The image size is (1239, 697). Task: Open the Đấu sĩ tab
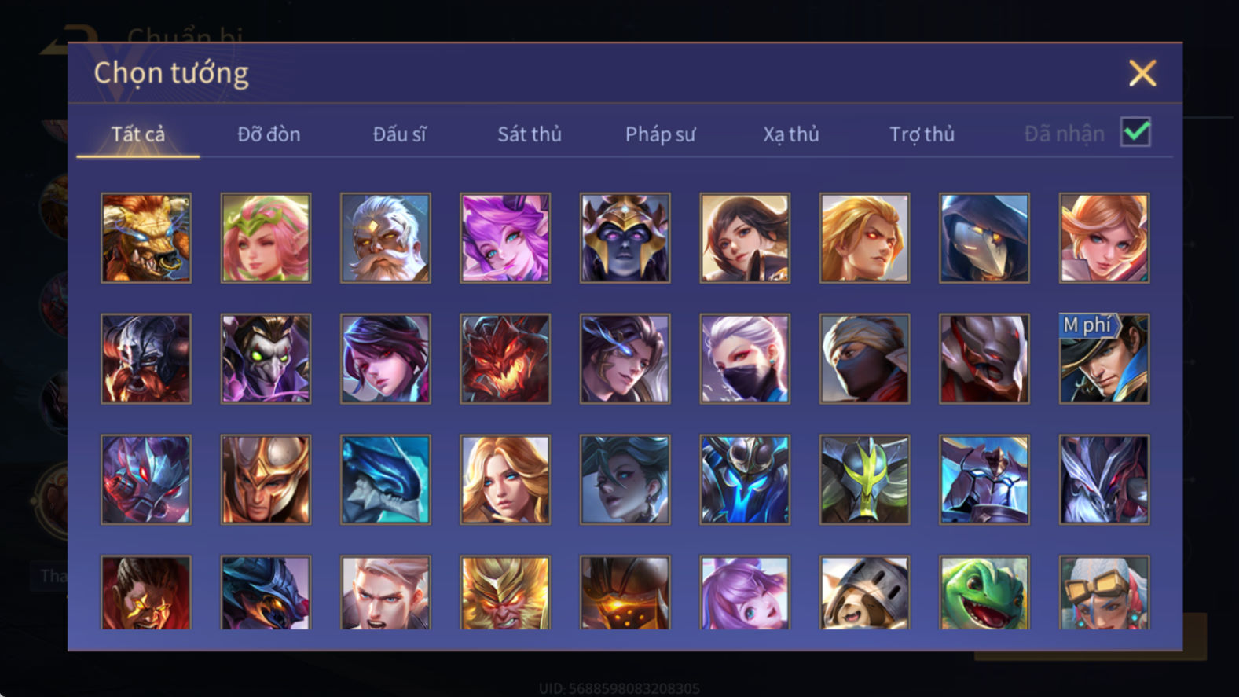tap(399, 134)
